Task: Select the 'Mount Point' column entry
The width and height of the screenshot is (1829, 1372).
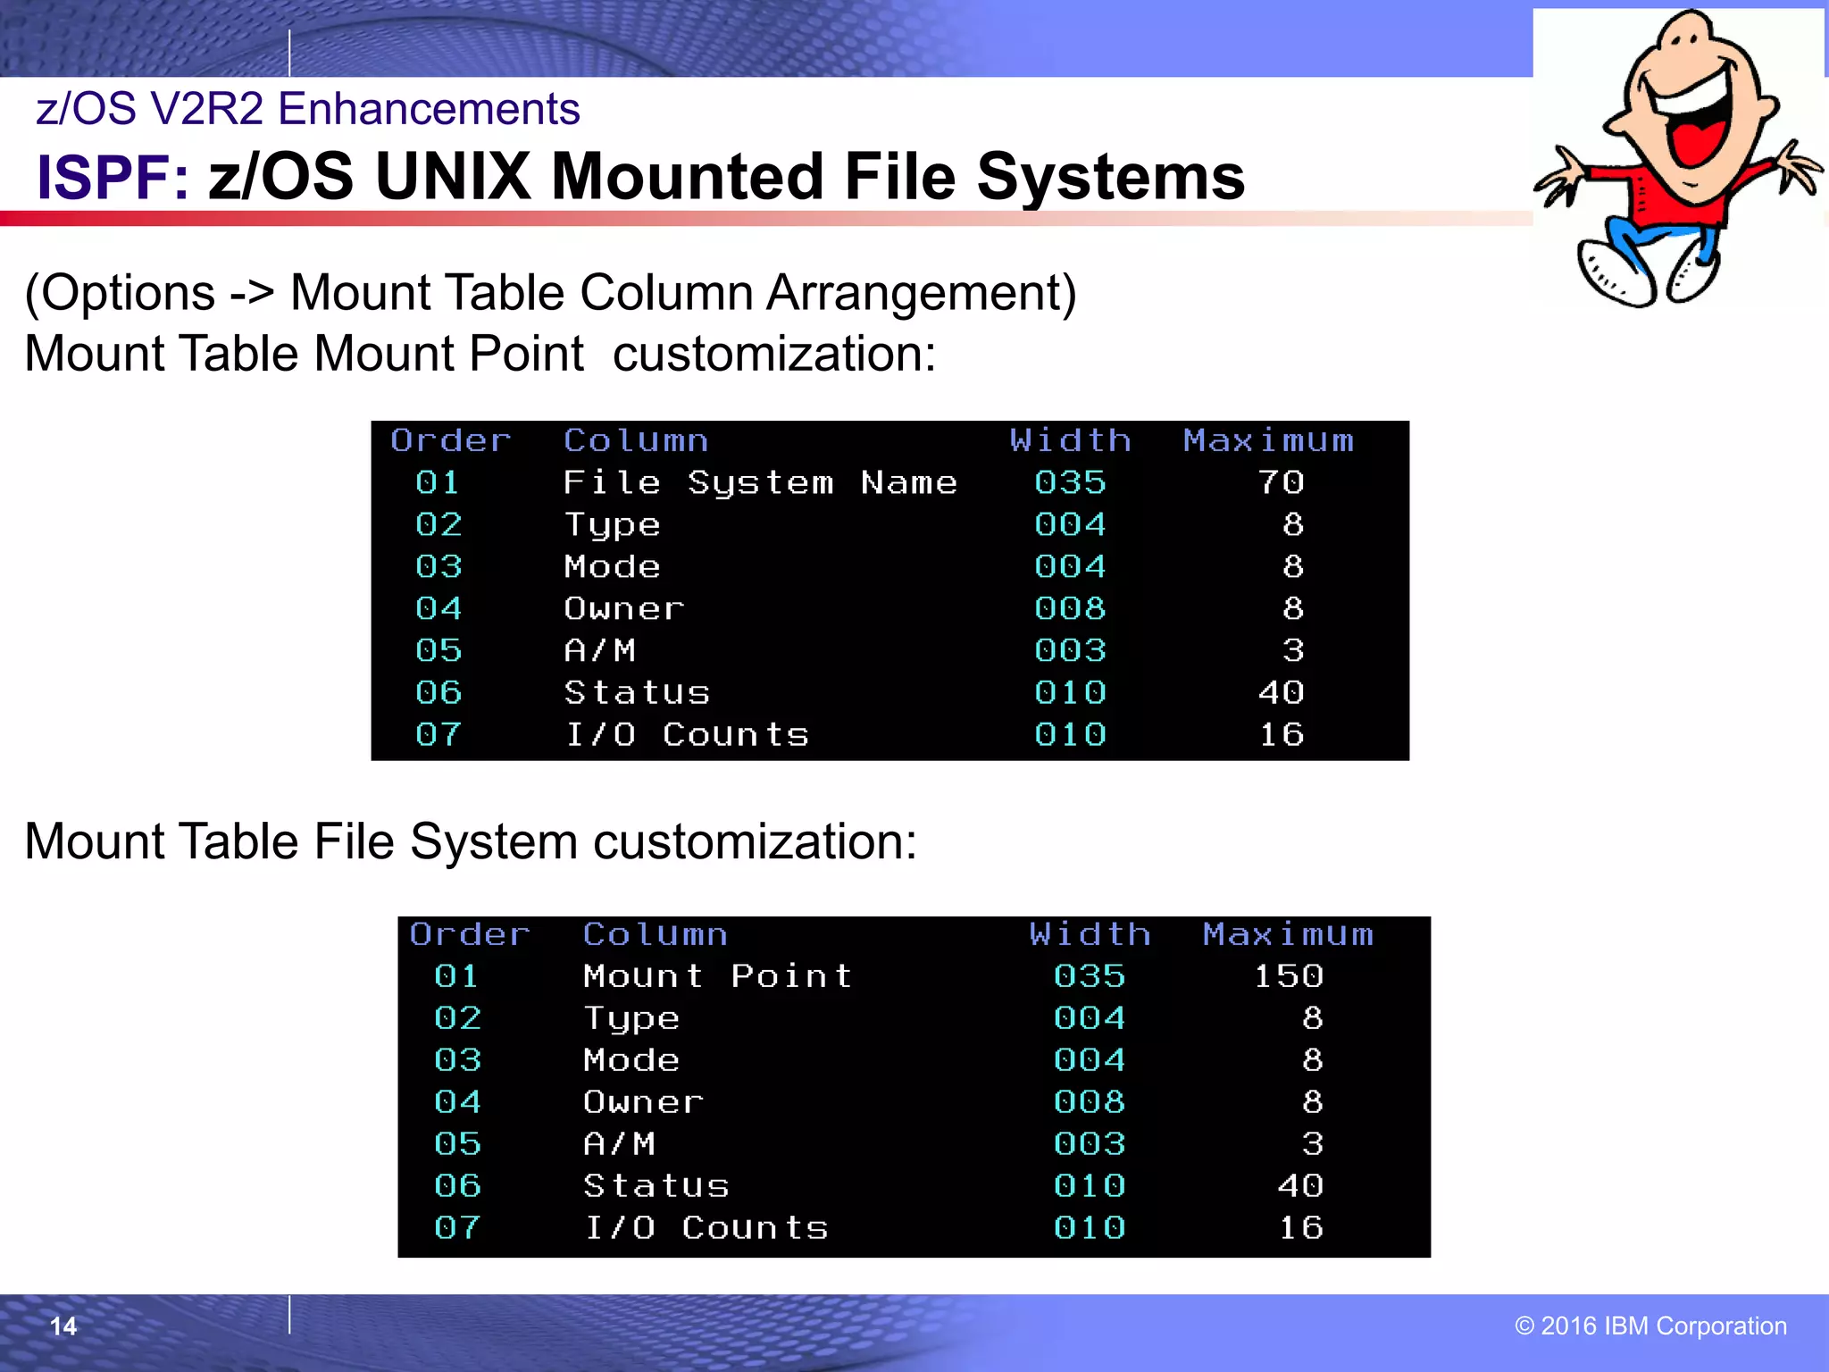Action: point(718,976)
